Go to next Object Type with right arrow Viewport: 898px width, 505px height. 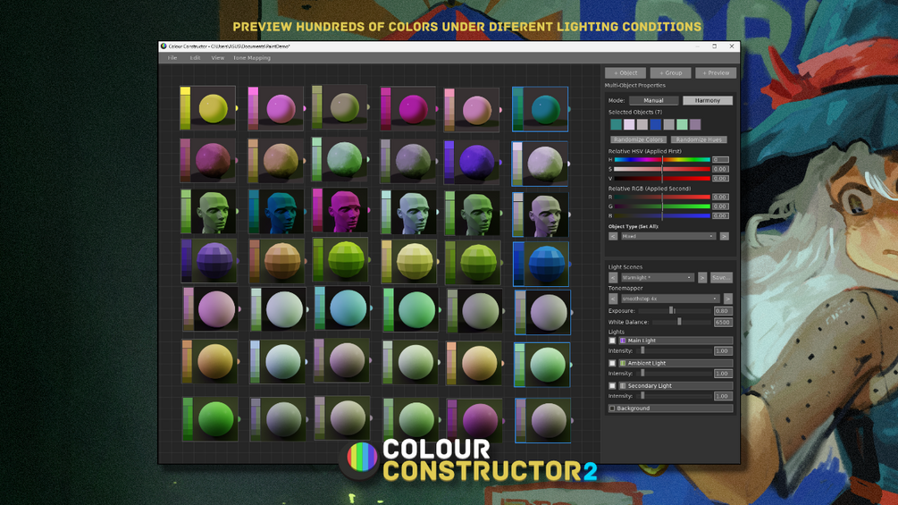click(724, 236)
